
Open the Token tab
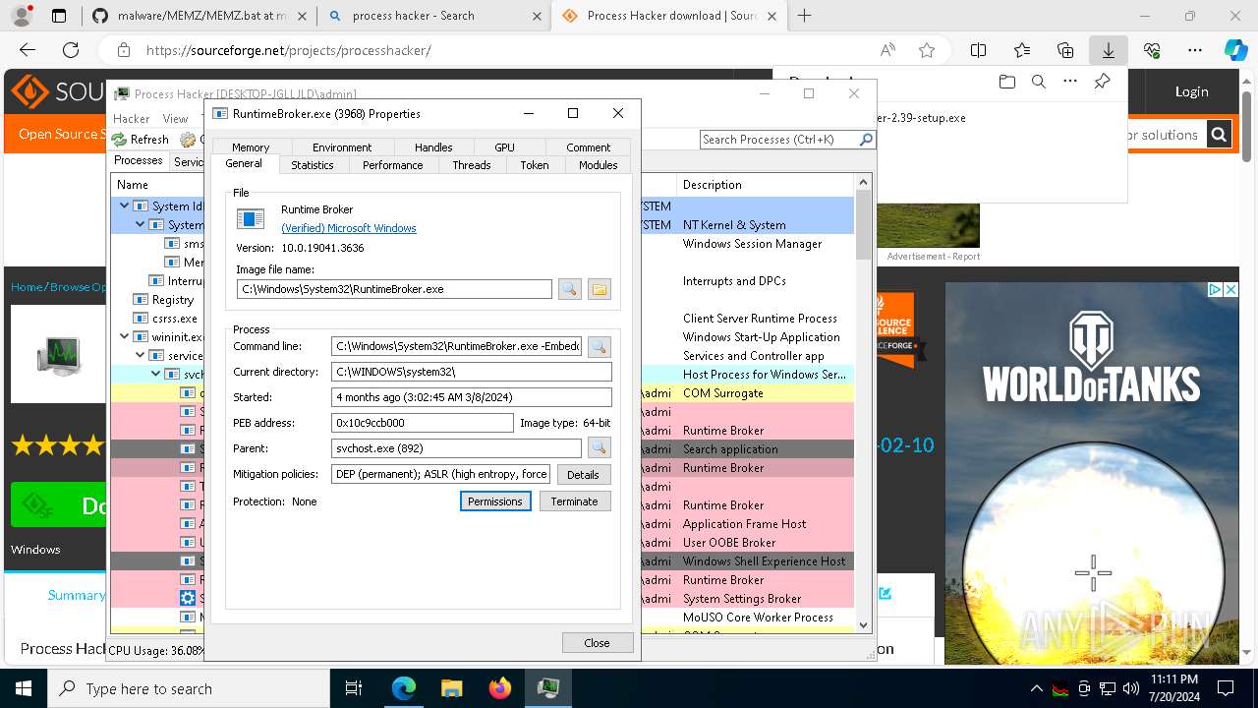coord(535,165)
